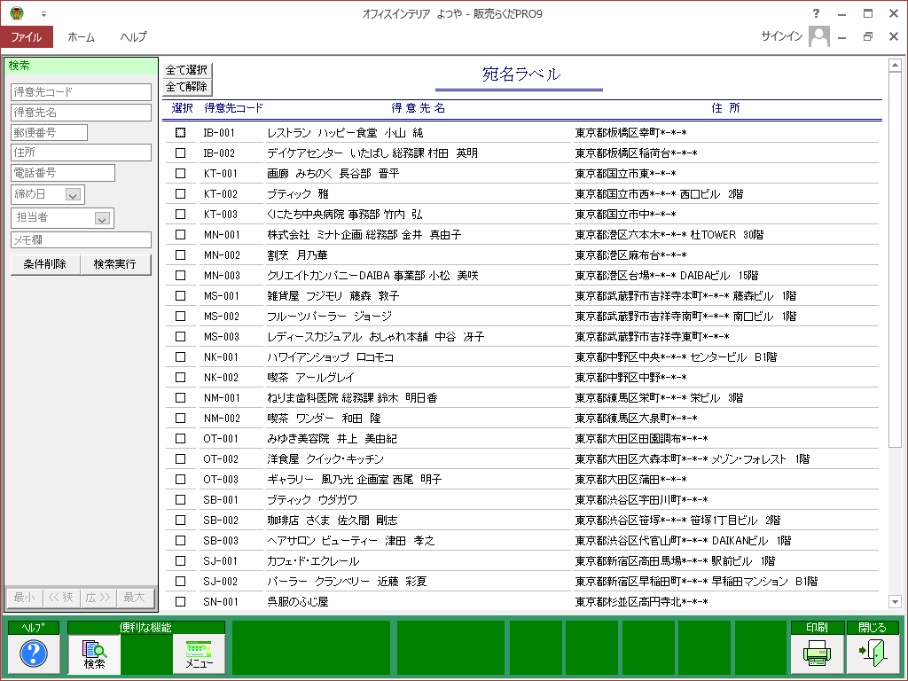Click the メモ欄 search field
The width and height of the screenshot is (908, 681).
tap(81, 239)
